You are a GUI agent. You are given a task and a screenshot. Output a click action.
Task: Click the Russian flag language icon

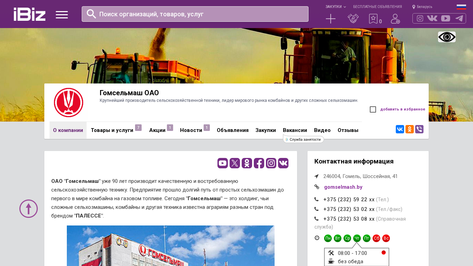coord(461,7)
